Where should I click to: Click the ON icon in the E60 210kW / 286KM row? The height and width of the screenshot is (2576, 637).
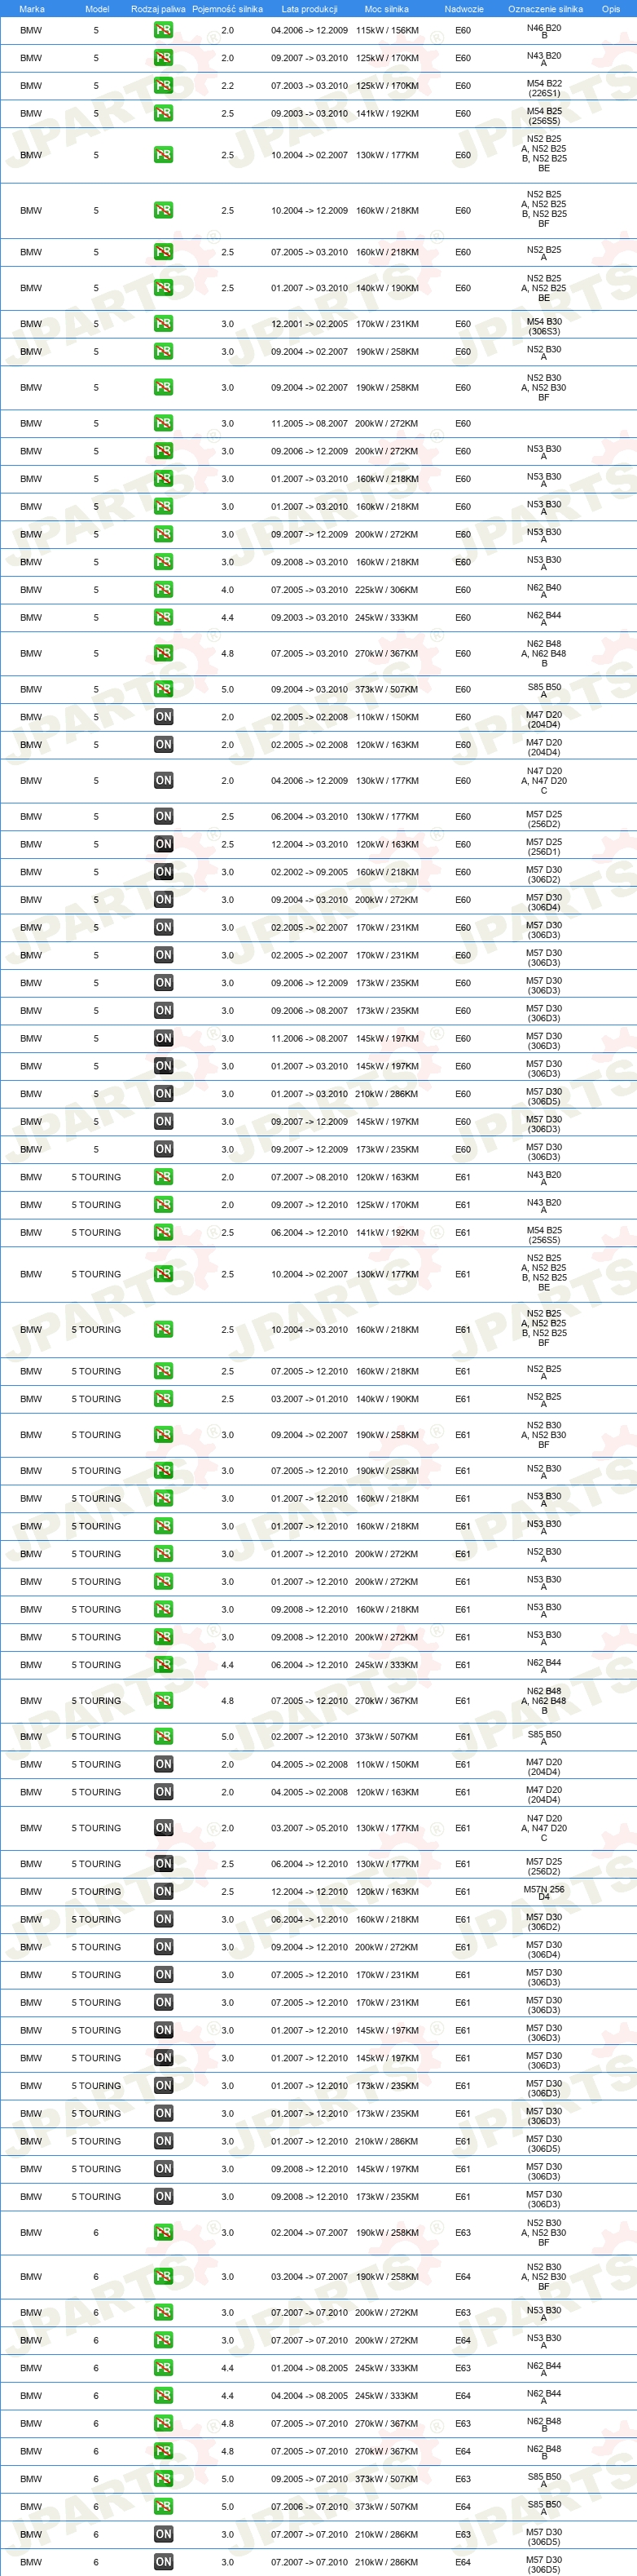click(x=163, y=1094)
